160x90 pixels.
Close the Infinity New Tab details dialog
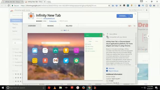[135, 14]
